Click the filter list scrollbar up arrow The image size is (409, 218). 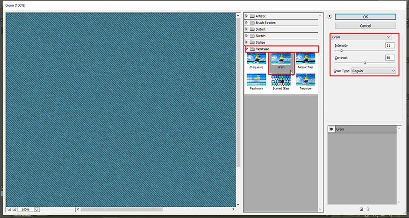[x=321, y=15]
